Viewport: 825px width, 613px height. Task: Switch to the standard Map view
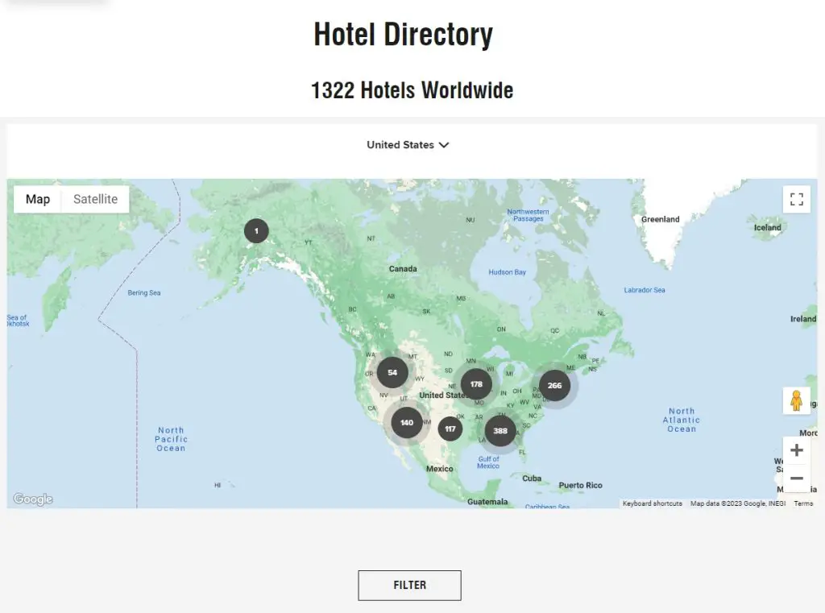pos(38,200)
